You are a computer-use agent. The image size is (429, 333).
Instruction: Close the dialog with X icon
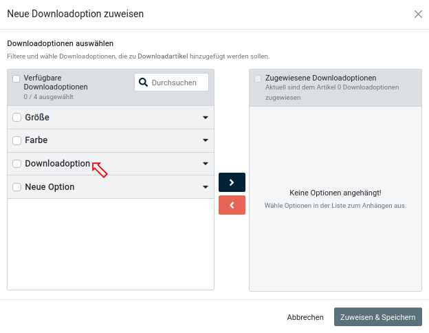418,14
